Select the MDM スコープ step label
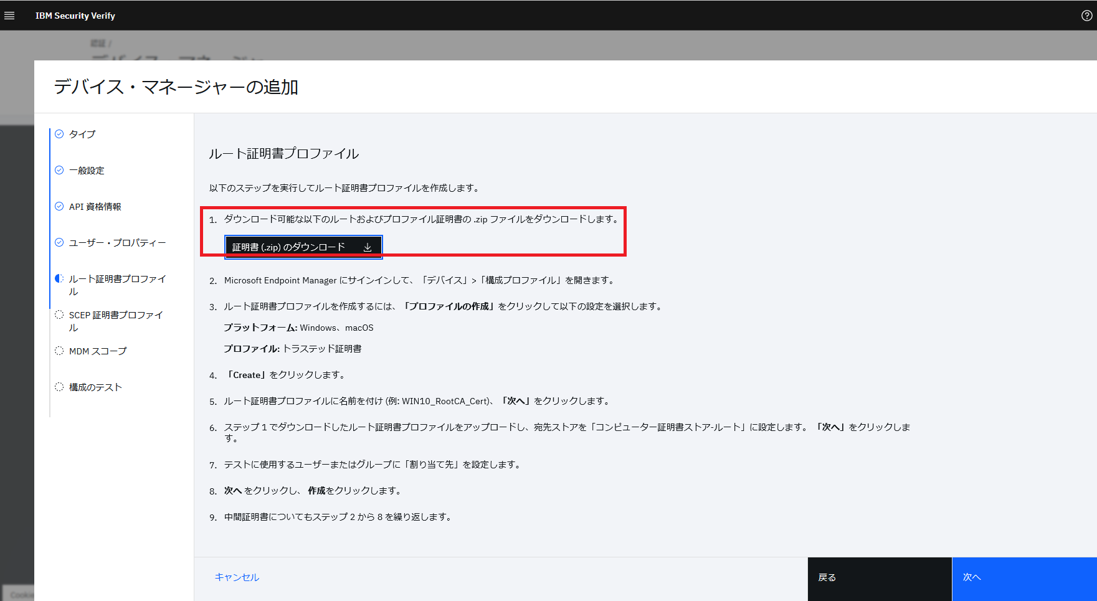The image size is (1097, 601). click(x=98, y=351)
